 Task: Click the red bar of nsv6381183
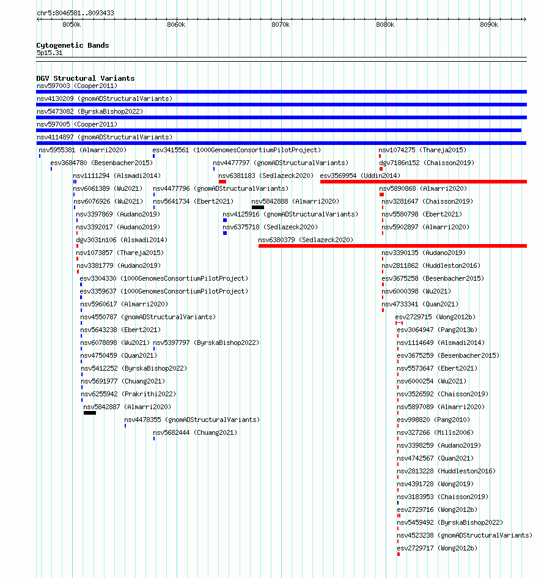point(222,182)
